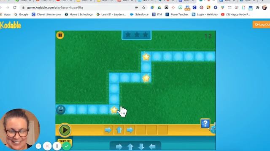The image size is (270, 151).
Task: Open the Learn21 - Leaders bookmark
Action: 111,15
